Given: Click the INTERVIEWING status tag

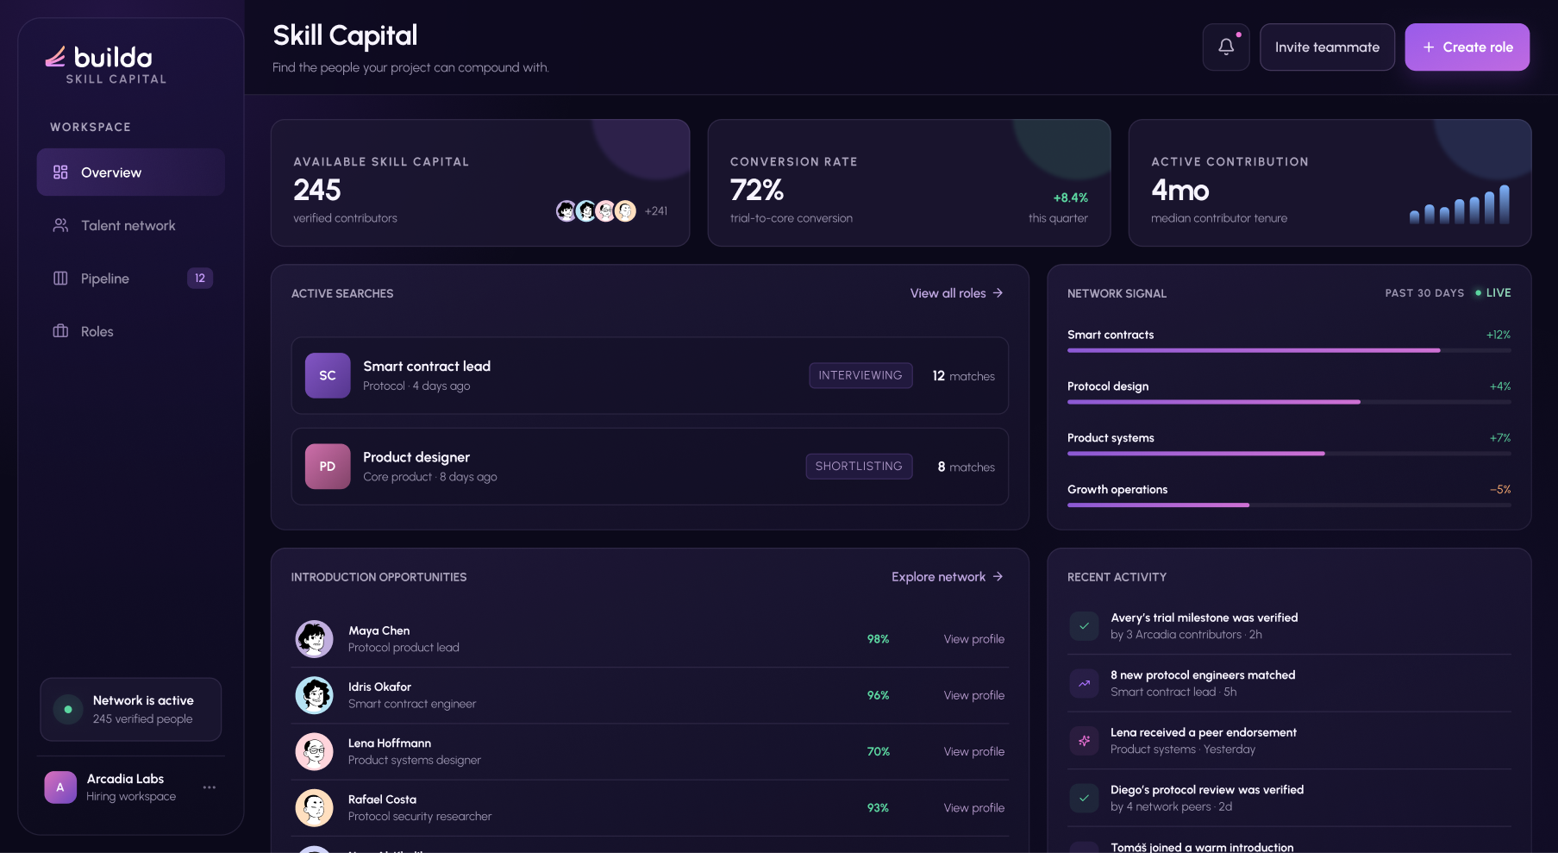Looking at the screenshot, I should click(x=860, y=375).
